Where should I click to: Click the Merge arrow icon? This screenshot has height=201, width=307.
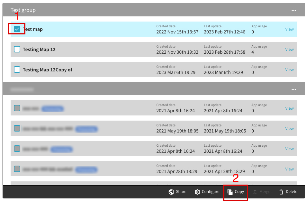(x=255, y=192)
